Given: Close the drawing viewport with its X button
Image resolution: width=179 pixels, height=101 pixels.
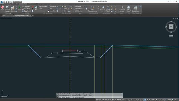Looking at the screenshot, I should pyautogui.click(x=177, y=18).
